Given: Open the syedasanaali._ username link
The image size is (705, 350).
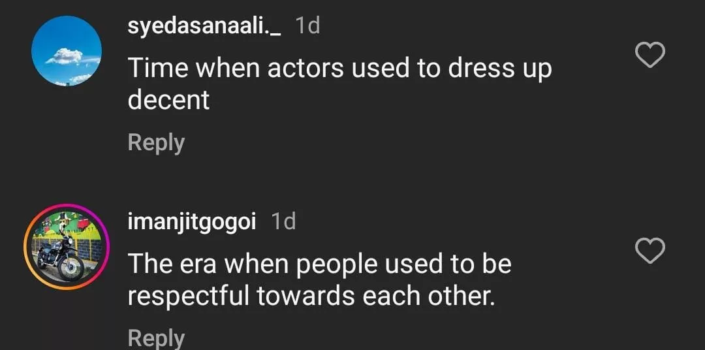Looking at the screenshot, I should click(x=204, y=26).
